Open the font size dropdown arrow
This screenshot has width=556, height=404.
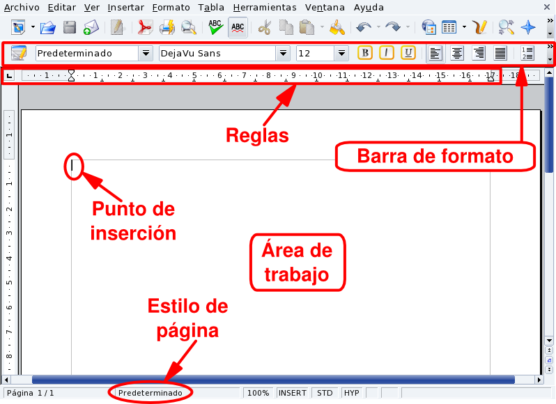[x=341, y=54]
